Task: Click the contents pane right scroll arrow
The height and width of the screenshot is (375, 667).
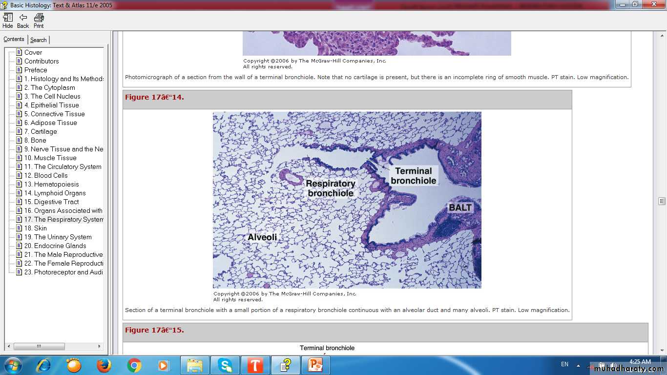Action: pos(100,346)
